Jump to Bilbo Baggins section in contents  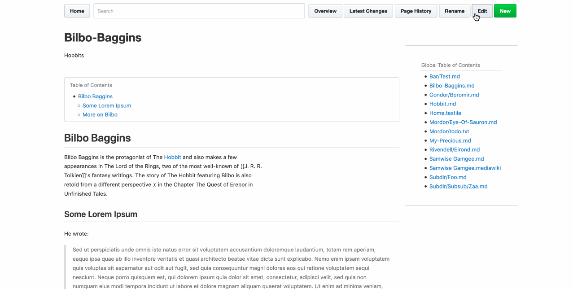pos(95,96)
